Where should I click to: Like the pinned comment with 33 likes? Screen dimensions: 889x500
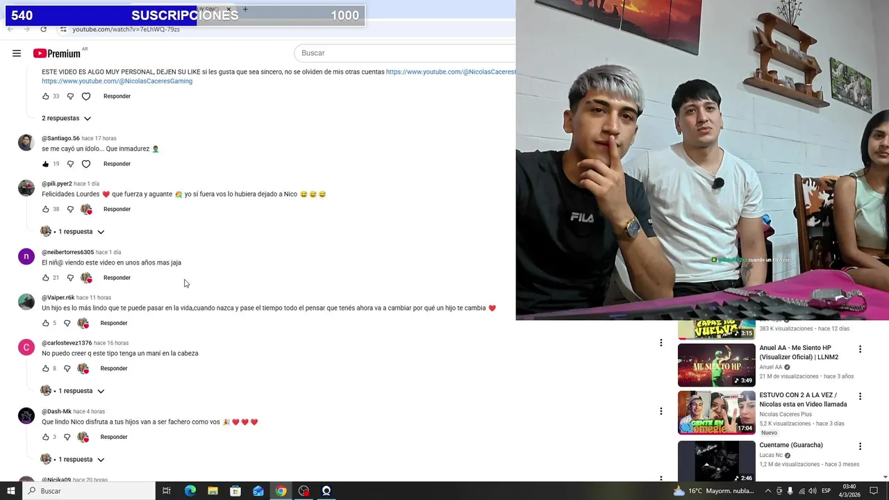[46, 97]
